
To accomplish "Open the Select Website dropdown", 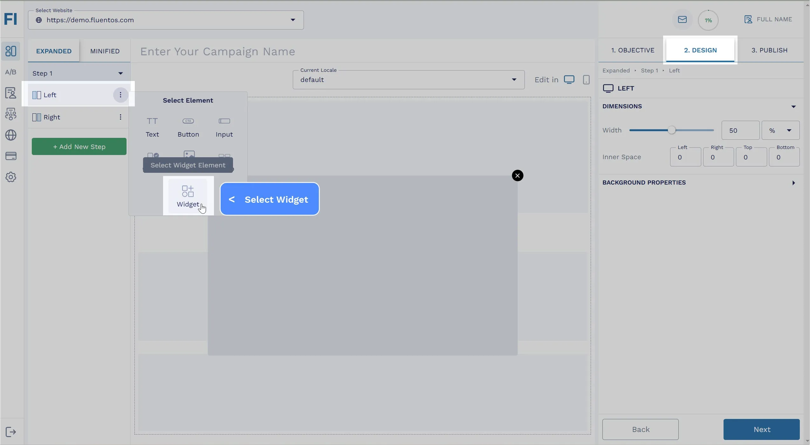I will click(166, 20).
